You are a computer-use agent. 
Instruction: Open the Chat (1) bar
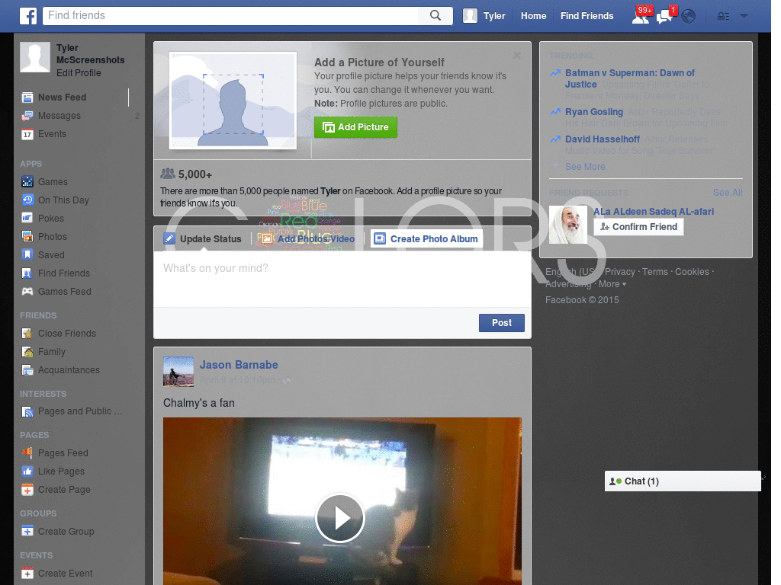(x=683, y=481)
